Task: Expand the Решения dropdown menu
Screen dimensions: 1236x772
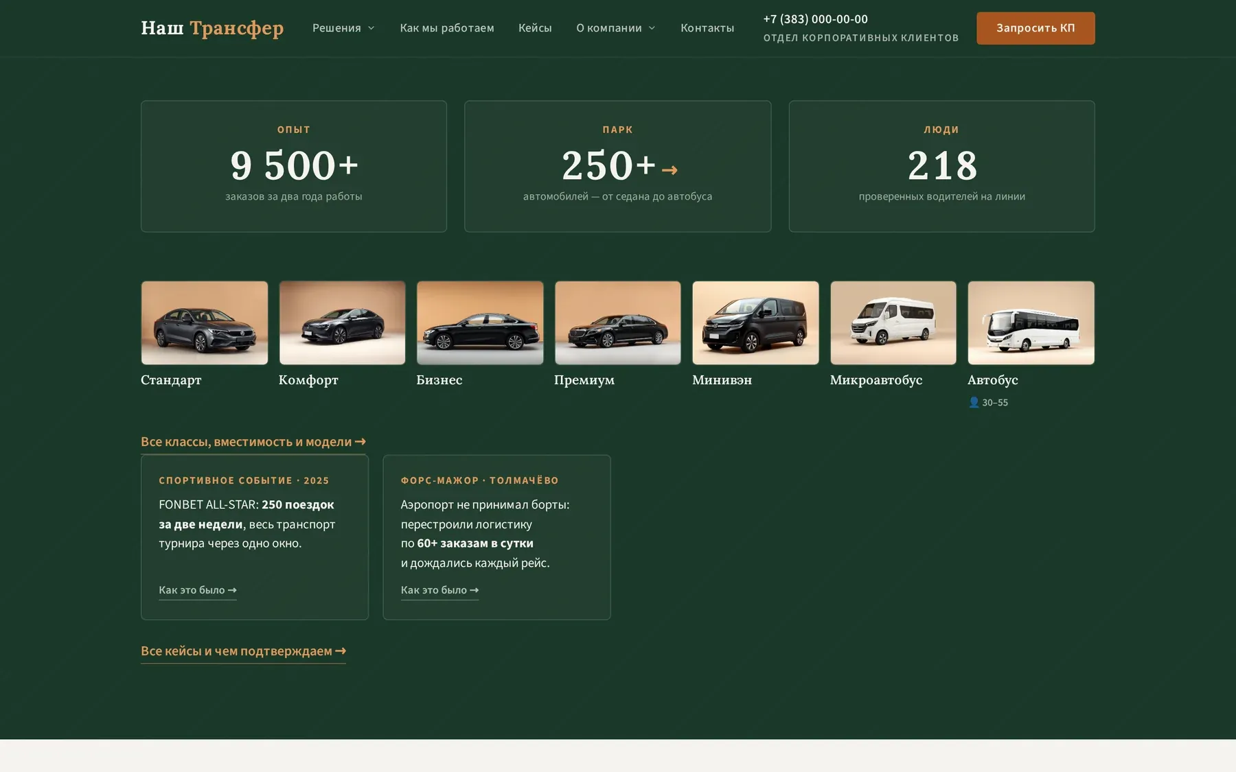Action: coord(343,28)
